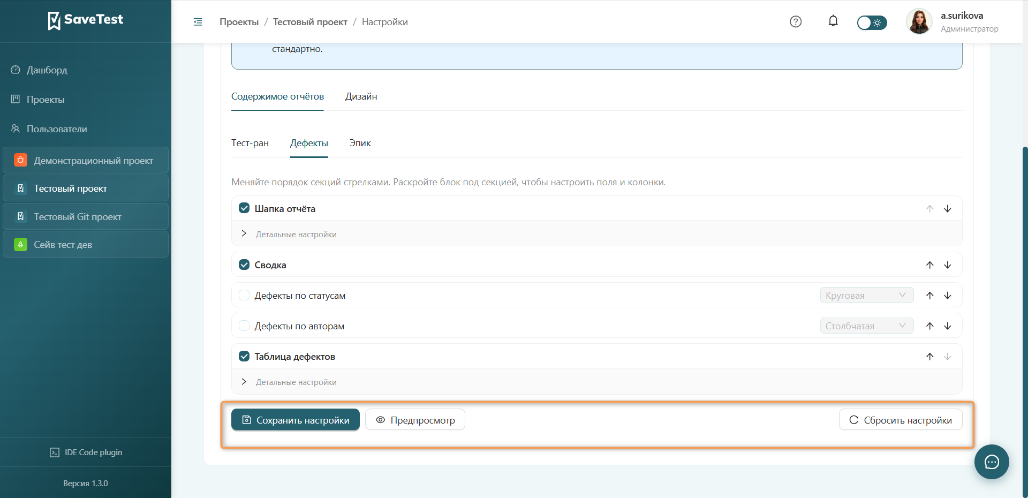Open the a.surikova user avatar
The image size is (1028, 498).
[x=919, y=21]
